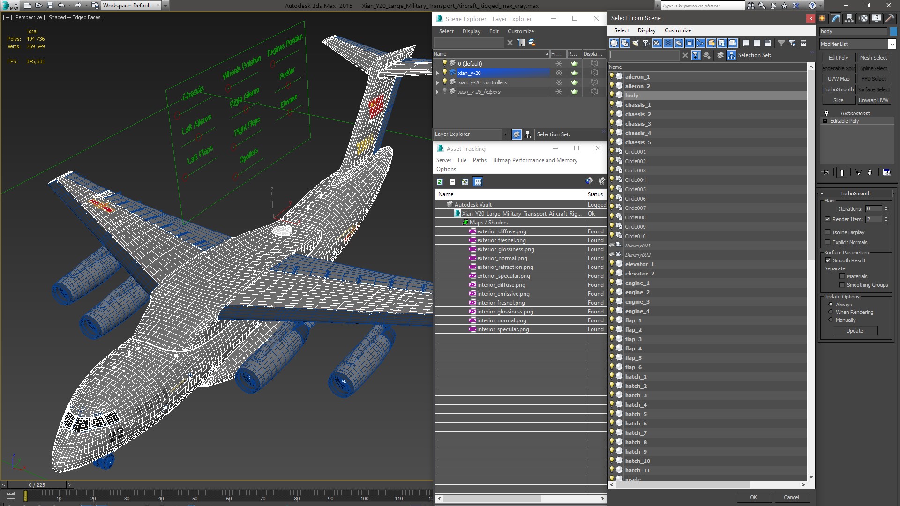
Task: Toggle Sort by Hierarchy icon near Selection Set
Action: point(731,55)
